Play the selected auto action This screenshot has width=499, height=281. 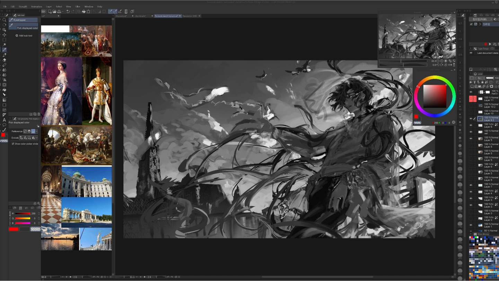click(490, 44)
